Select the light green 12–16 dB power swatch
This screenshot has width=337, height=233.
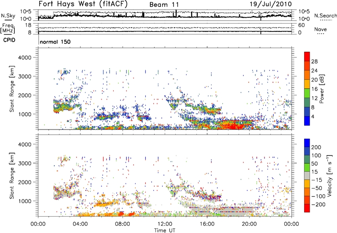307,93
